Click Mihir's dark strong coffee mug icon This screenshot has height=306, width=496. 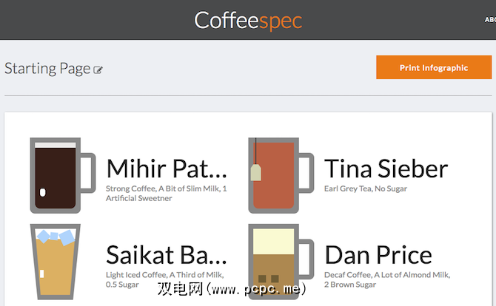point(56,176)
